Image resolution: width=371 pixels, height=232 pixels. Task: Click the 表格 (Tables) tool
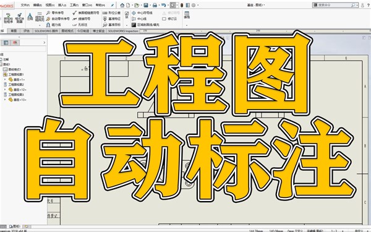pos(187,15)
